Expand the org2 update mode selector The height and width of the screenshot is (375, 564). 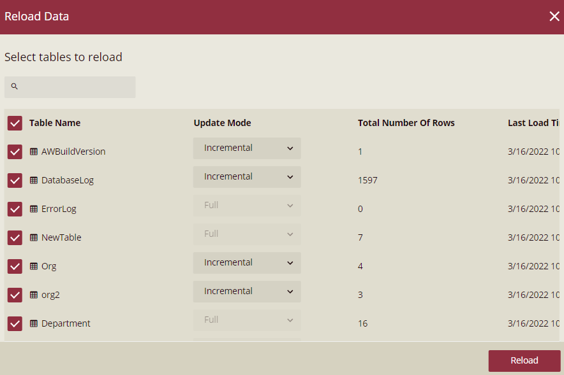tap(247, 291)
